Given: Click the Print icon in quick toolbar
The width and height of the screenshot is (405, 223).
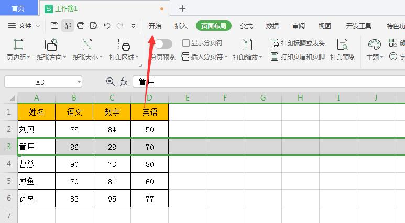Looking at the screenshot, I should click(x=81, y=26).
